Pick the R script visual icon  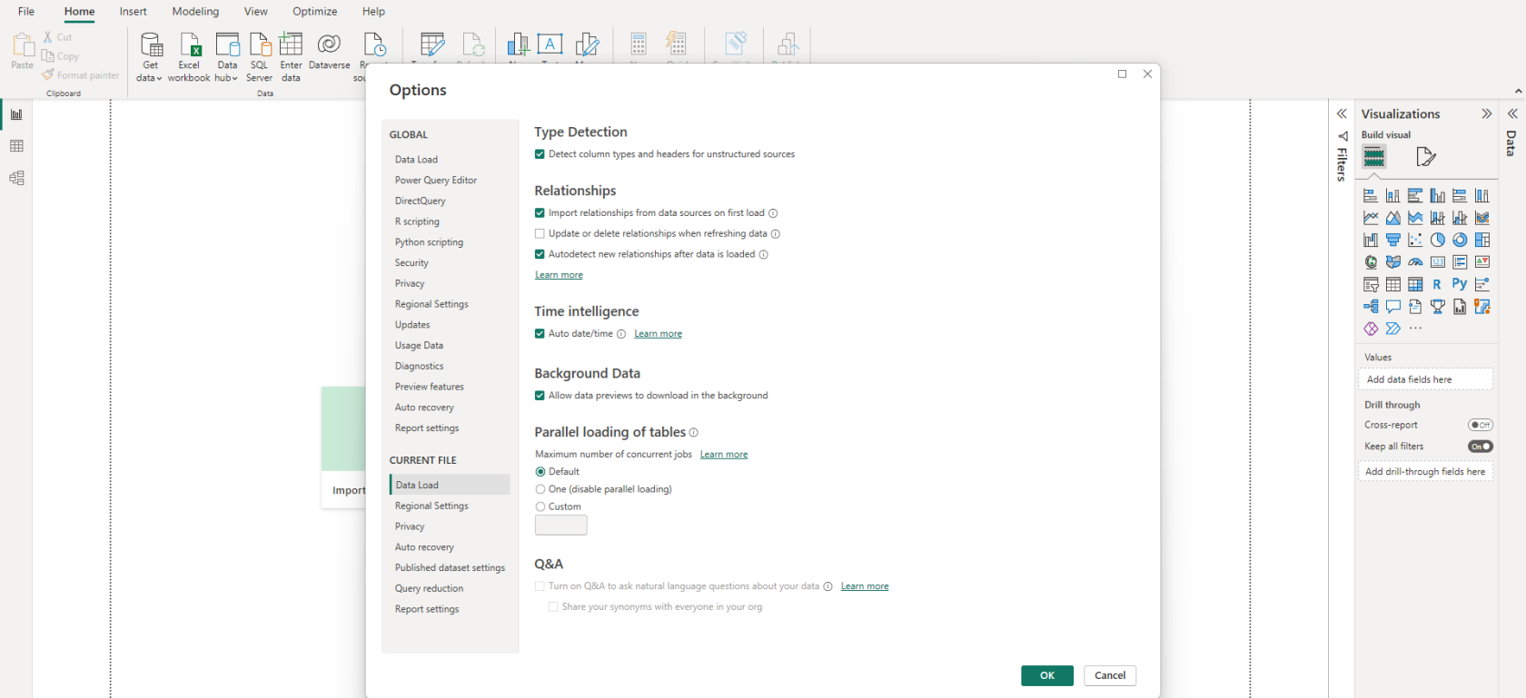tap(1437, 284)
